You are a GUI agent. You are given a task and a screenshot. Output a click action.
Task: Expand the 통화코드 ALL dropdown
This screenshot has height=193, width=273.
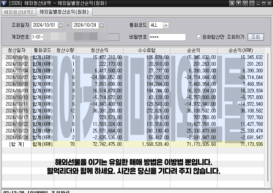(166, 25)
